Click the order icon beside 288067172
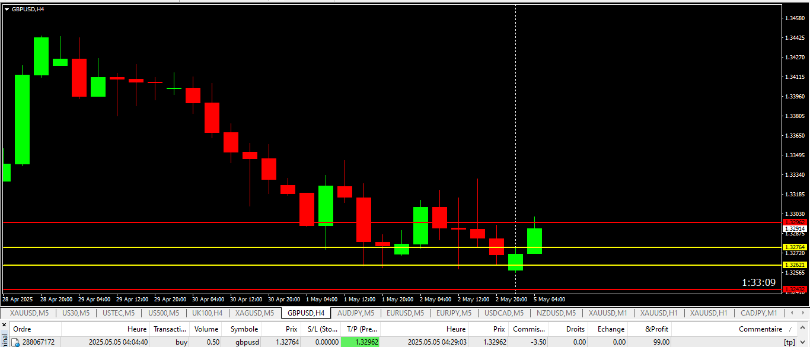The image size is (810, 347). (x=16, y=342)
